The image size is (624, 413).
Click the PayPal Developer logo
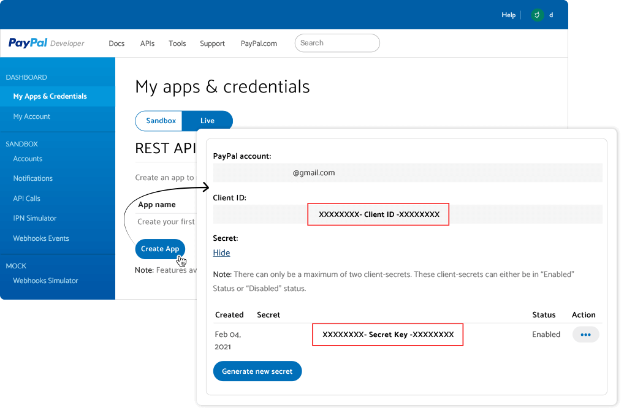click(x=46, y=43)
